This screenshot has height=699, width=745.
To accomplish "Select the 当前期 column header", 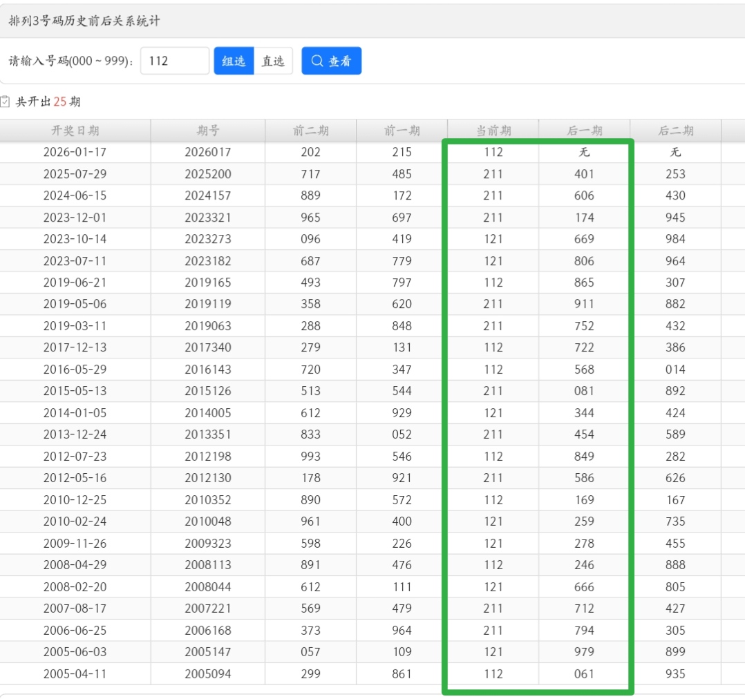I will pyautogui.click(x=493, y=131).
